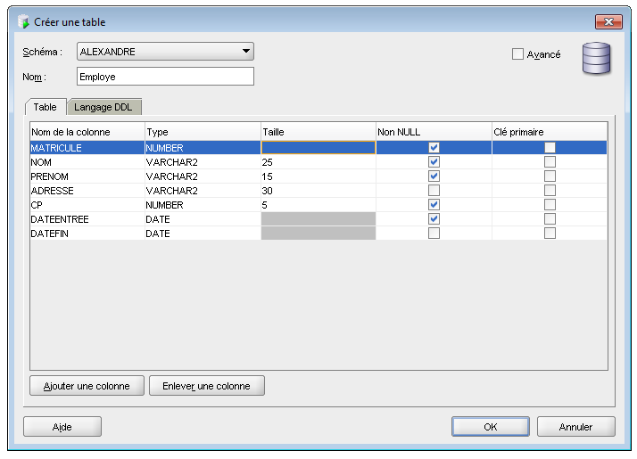Set CP as primary key
The height and width of the screenshot is (459, 637).
[x=550, y=205]
